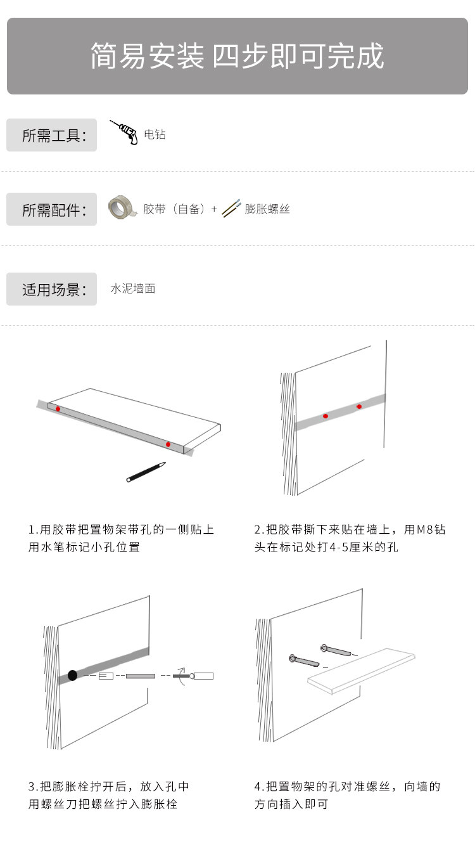The image size is (475, 845).
Task: Click the left red dot on step 1 shelf
Action: (58, 409)
